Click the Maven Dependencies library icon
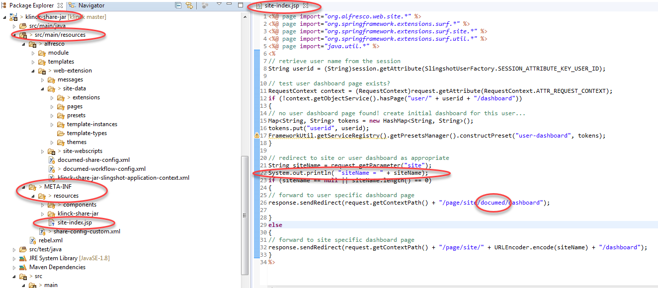The image size is (658, 288). (23, 267)
